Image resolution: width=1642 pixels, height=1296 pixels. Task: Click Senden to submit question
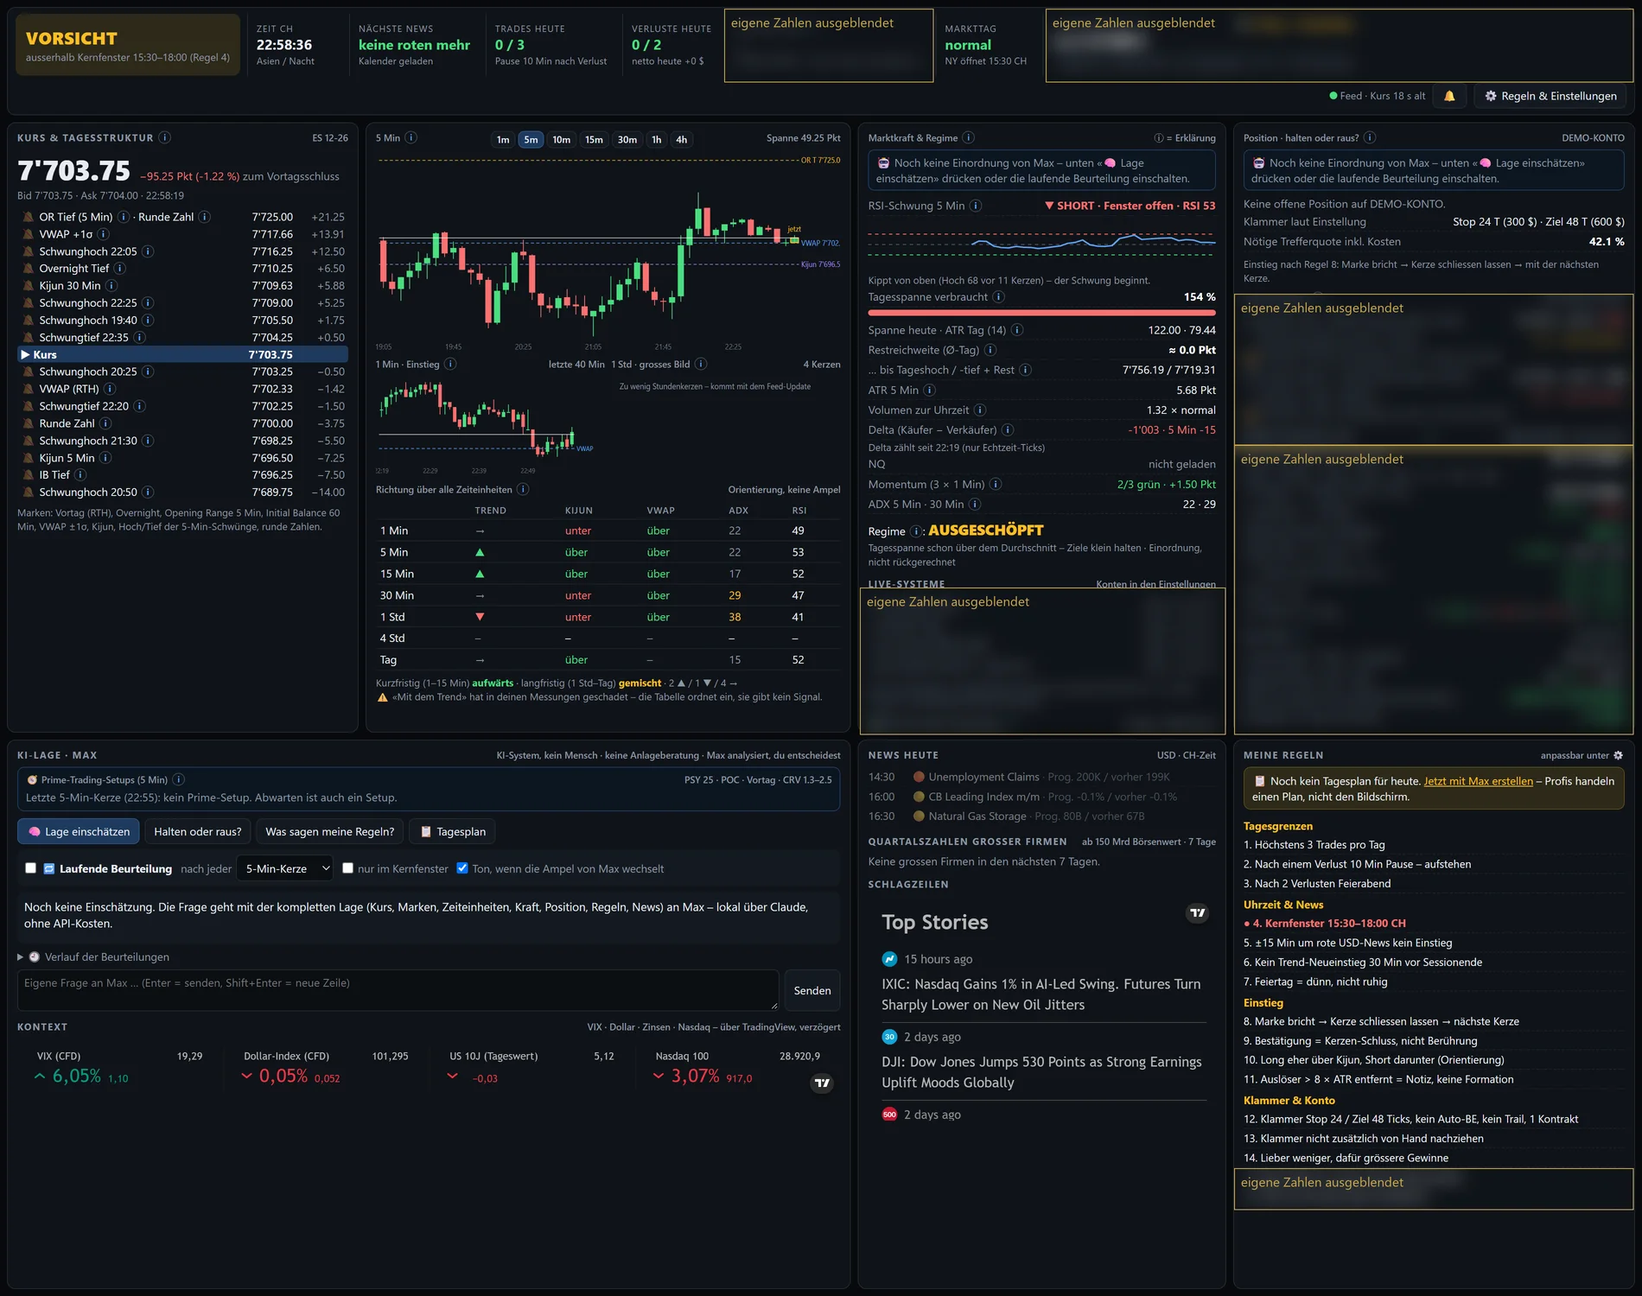click(x=812, y=990)
